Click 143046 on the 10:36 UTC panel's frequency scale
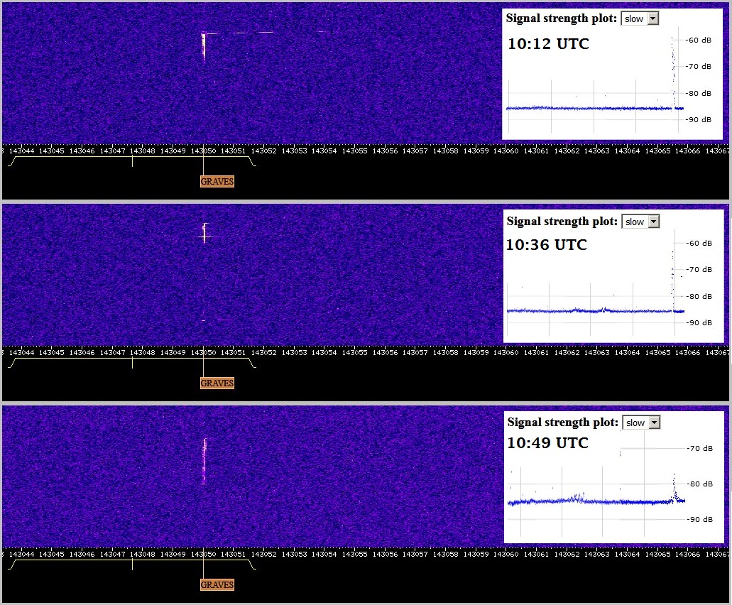 [x=82, y=352]
